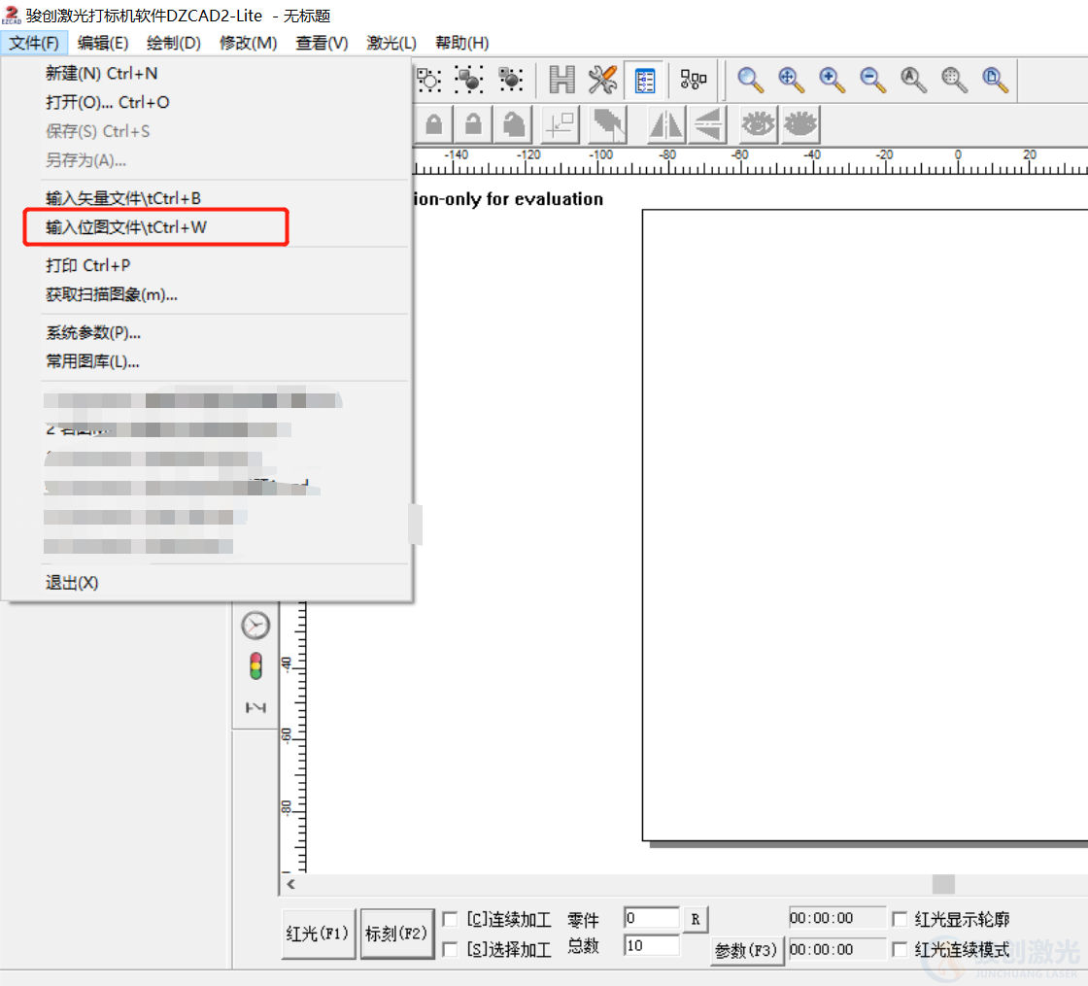Click the put-to-origin crosshair icon

pos(560,125)
